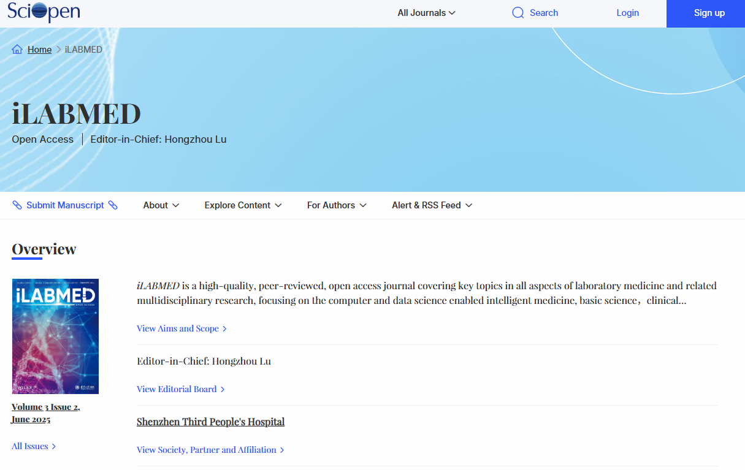Screen dimensions: 745x470
Task: Click arrow icon beside All Issues
Action: [x=54, y=447]
